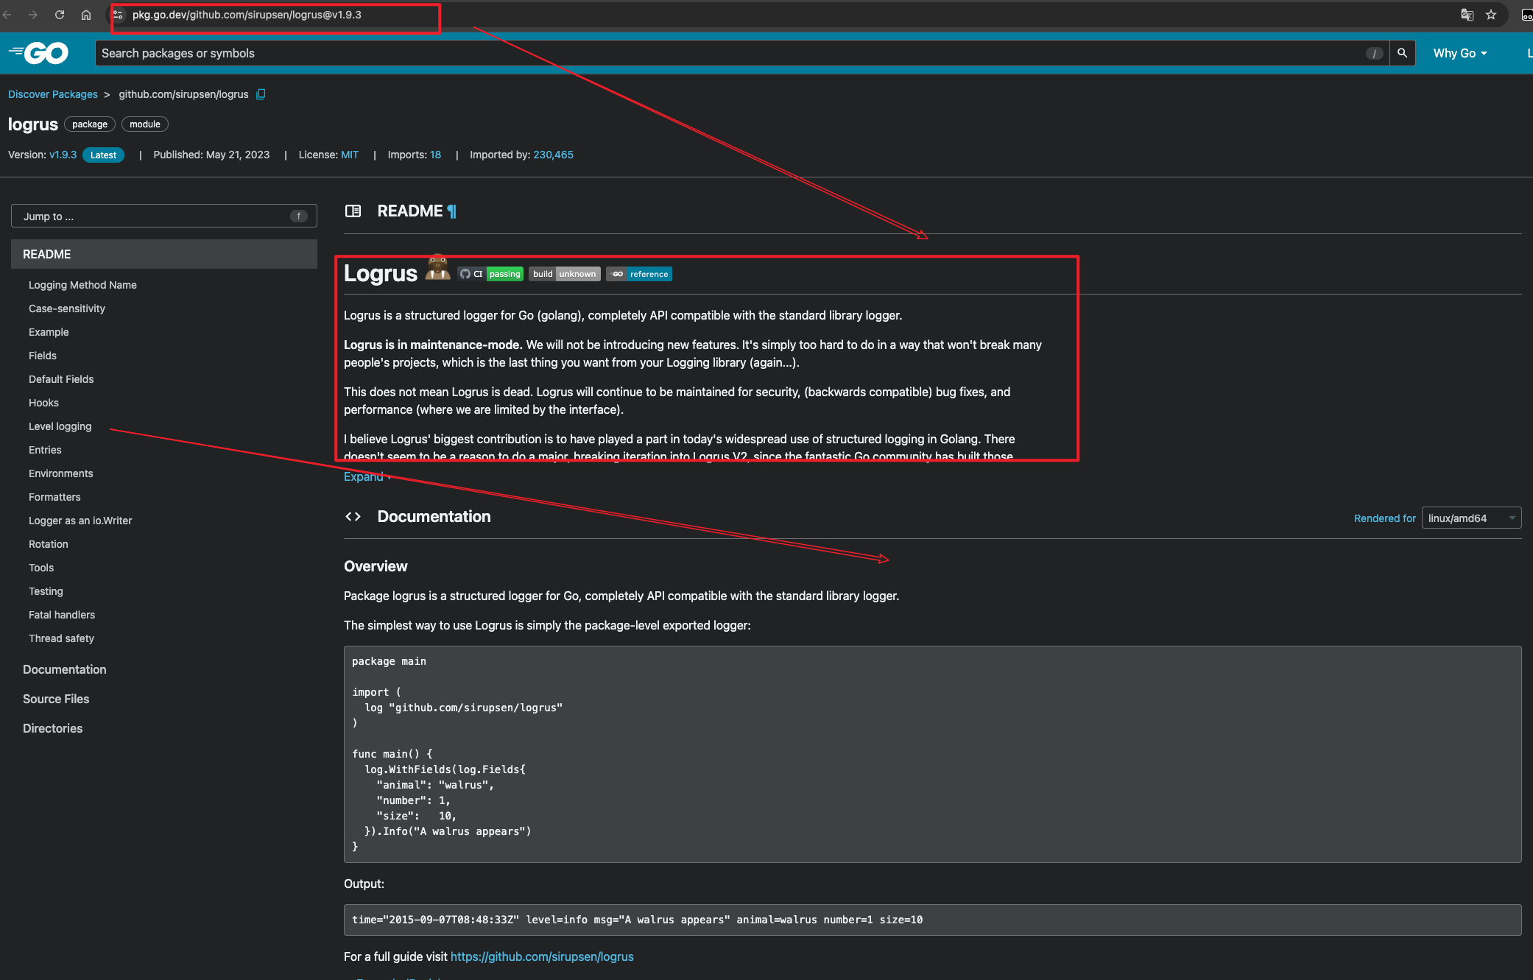Jump to Logging Method Name section
The height and width of the screenshot is (980, 1533).
click(82, 285)
